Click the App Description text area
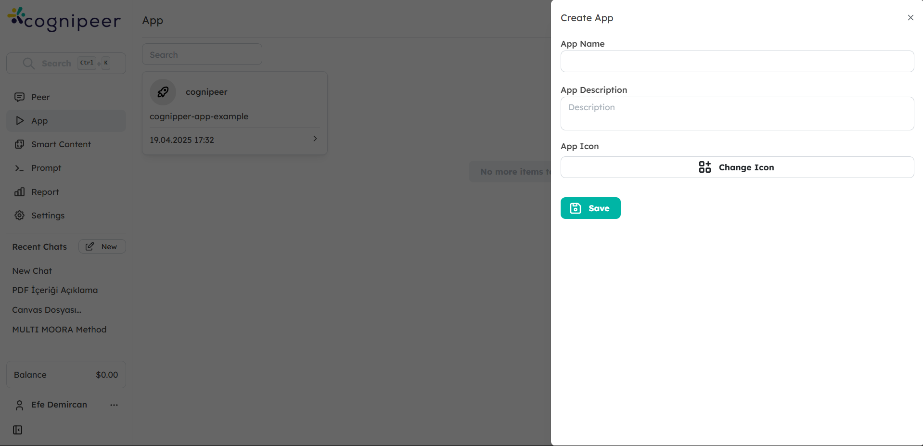This screenshot has width=923, height=446. tap(737, 114)
